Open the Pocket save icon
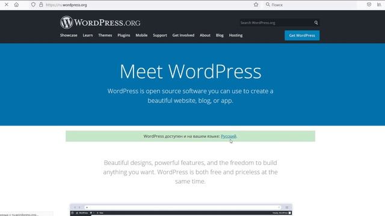 (x=369, y=4)
